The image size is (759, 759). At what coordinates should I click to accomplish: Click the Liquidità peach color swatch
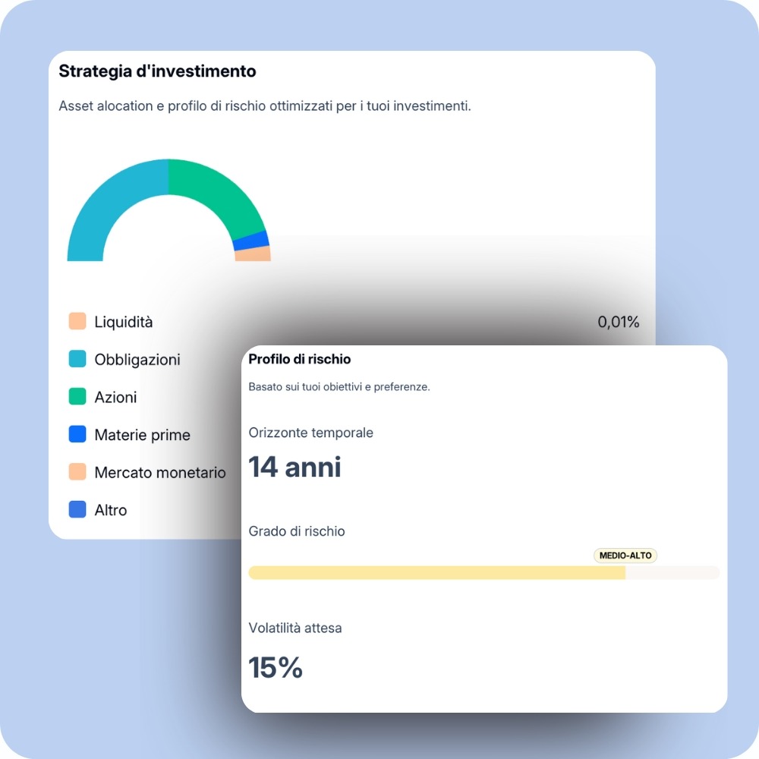[x=77, y=321]
